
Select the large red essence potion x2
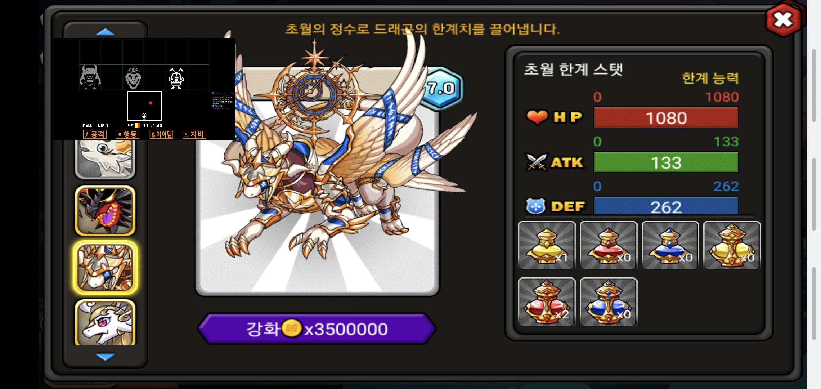click(x=547, y=302)
